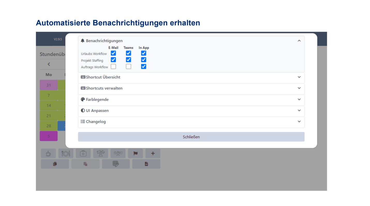
Task: Click the palm tree vacation icon
Action: [101, 153]
